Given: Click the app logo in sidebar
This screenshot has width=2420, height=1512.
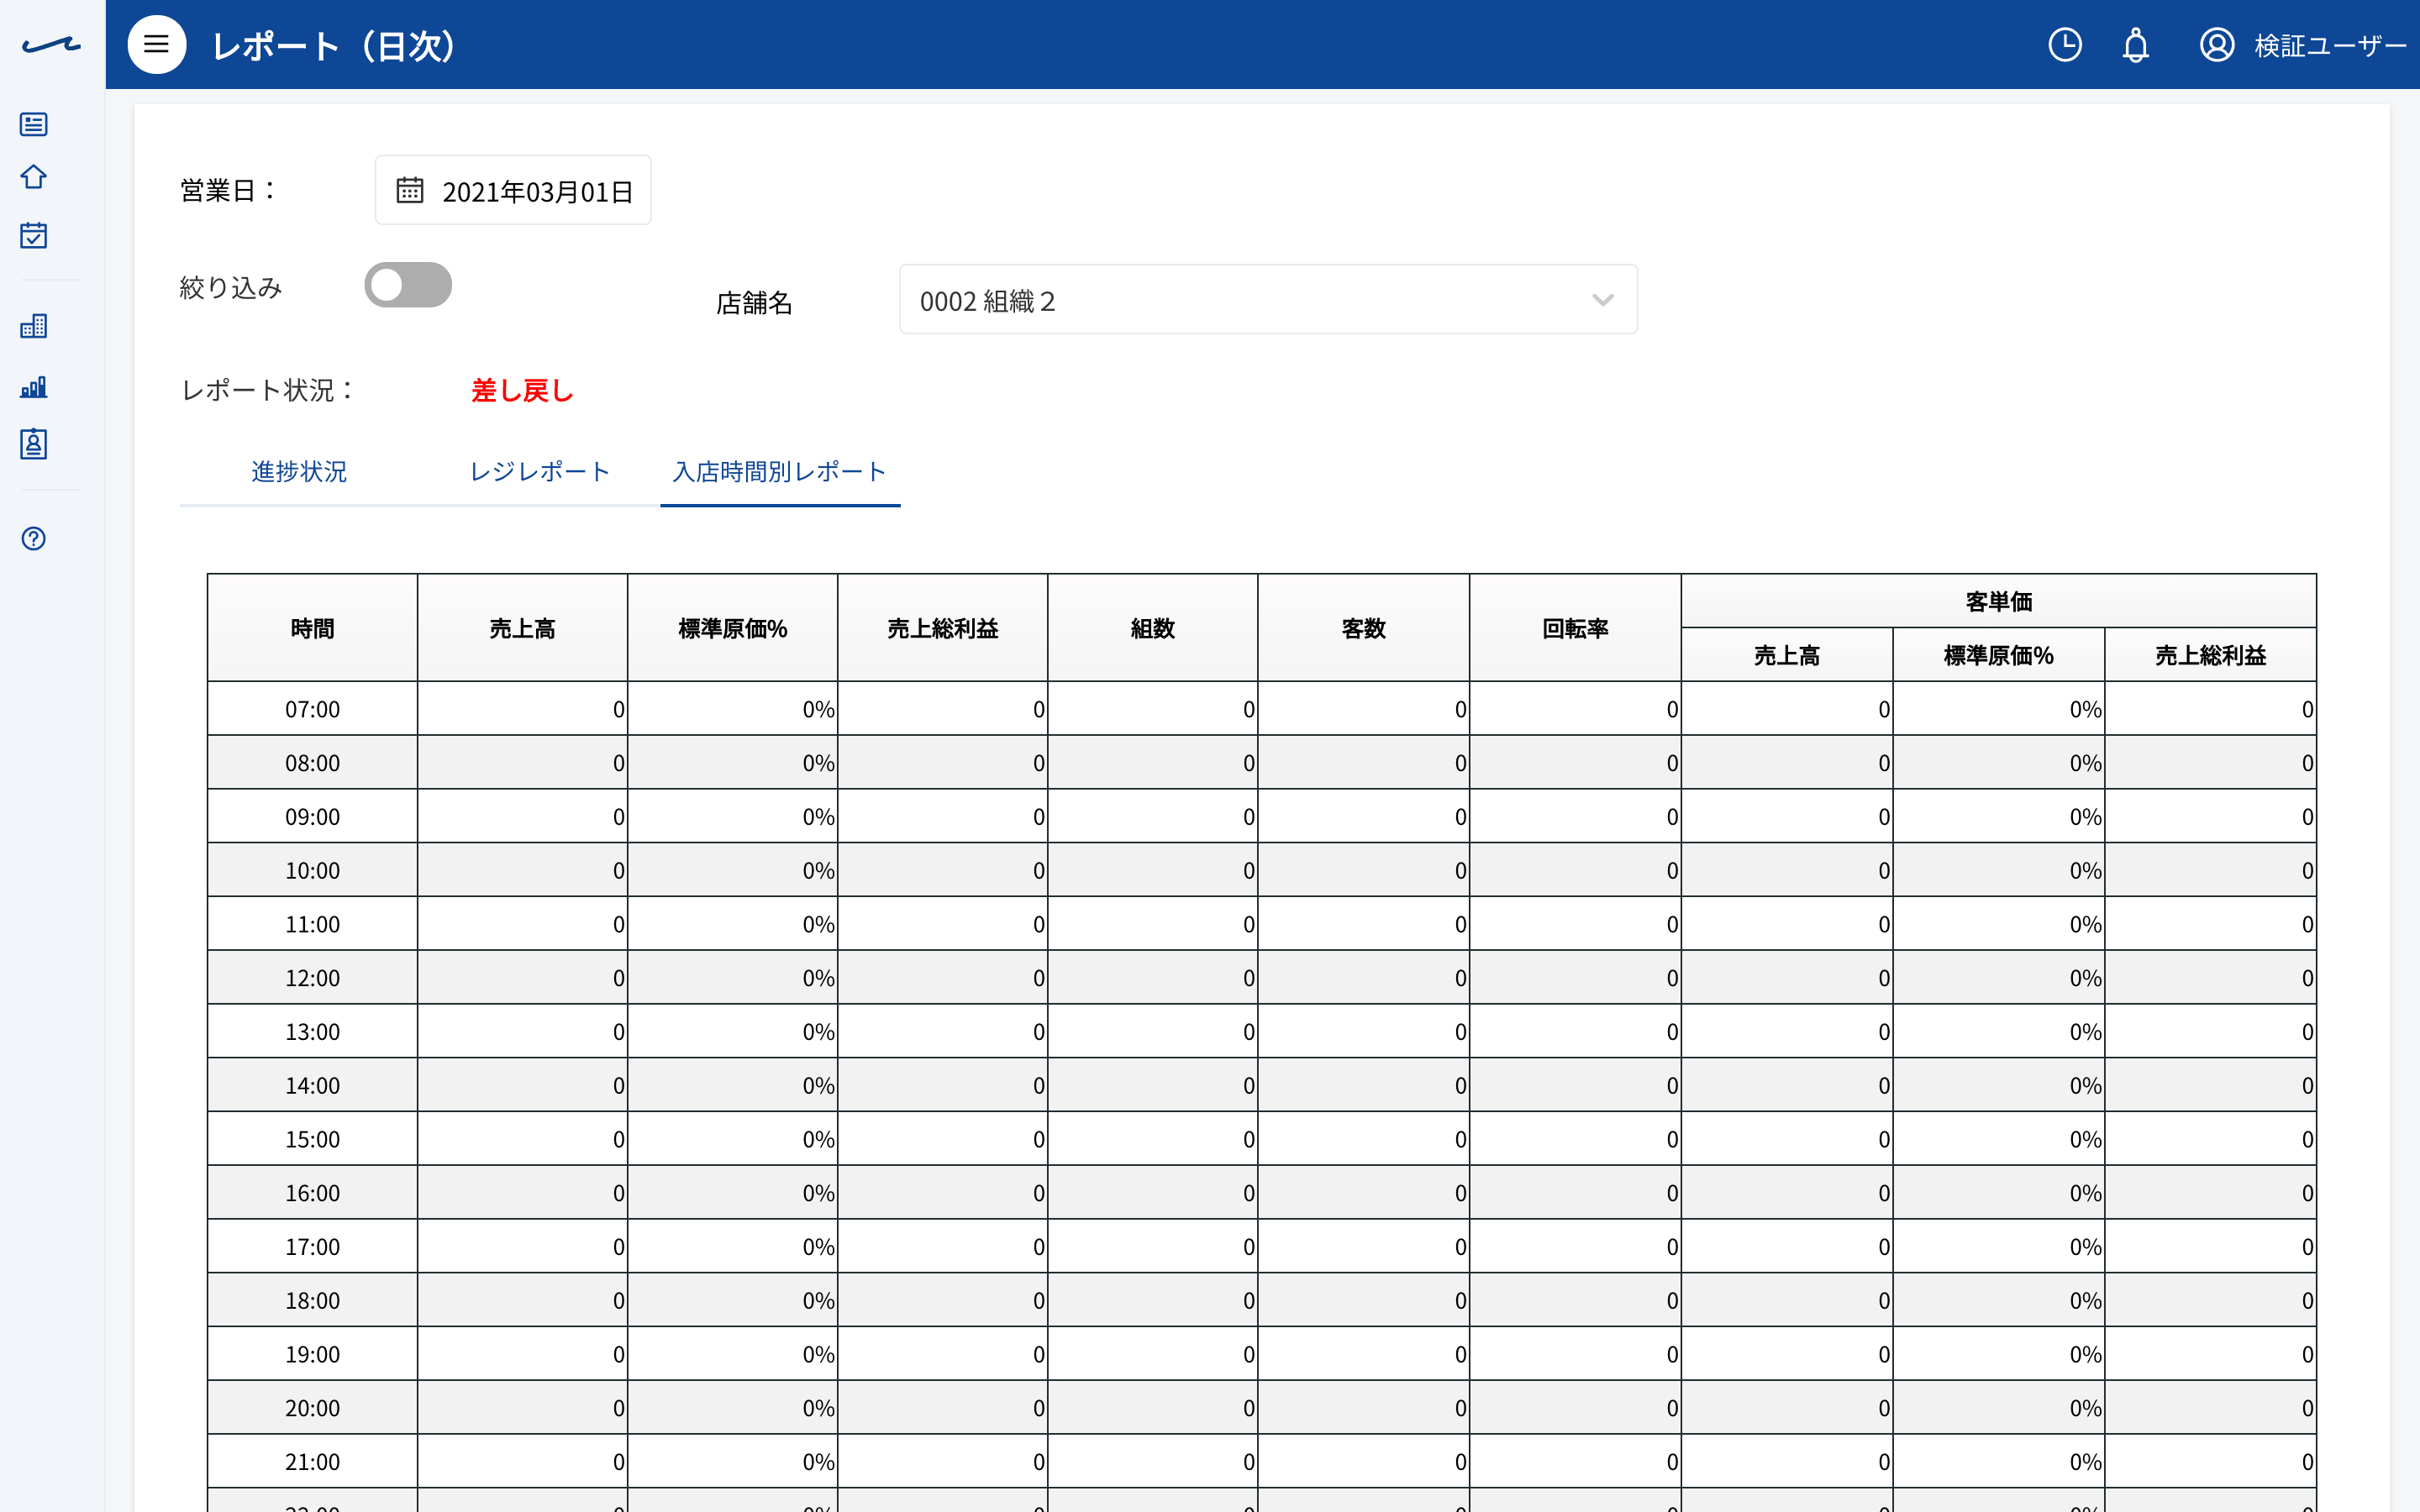Looking at the screenshot, I should (52, 45).
